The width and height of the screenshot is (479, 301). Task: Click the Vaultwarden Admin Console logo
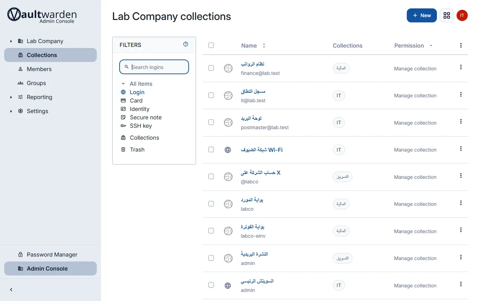(x=42, y=15)
